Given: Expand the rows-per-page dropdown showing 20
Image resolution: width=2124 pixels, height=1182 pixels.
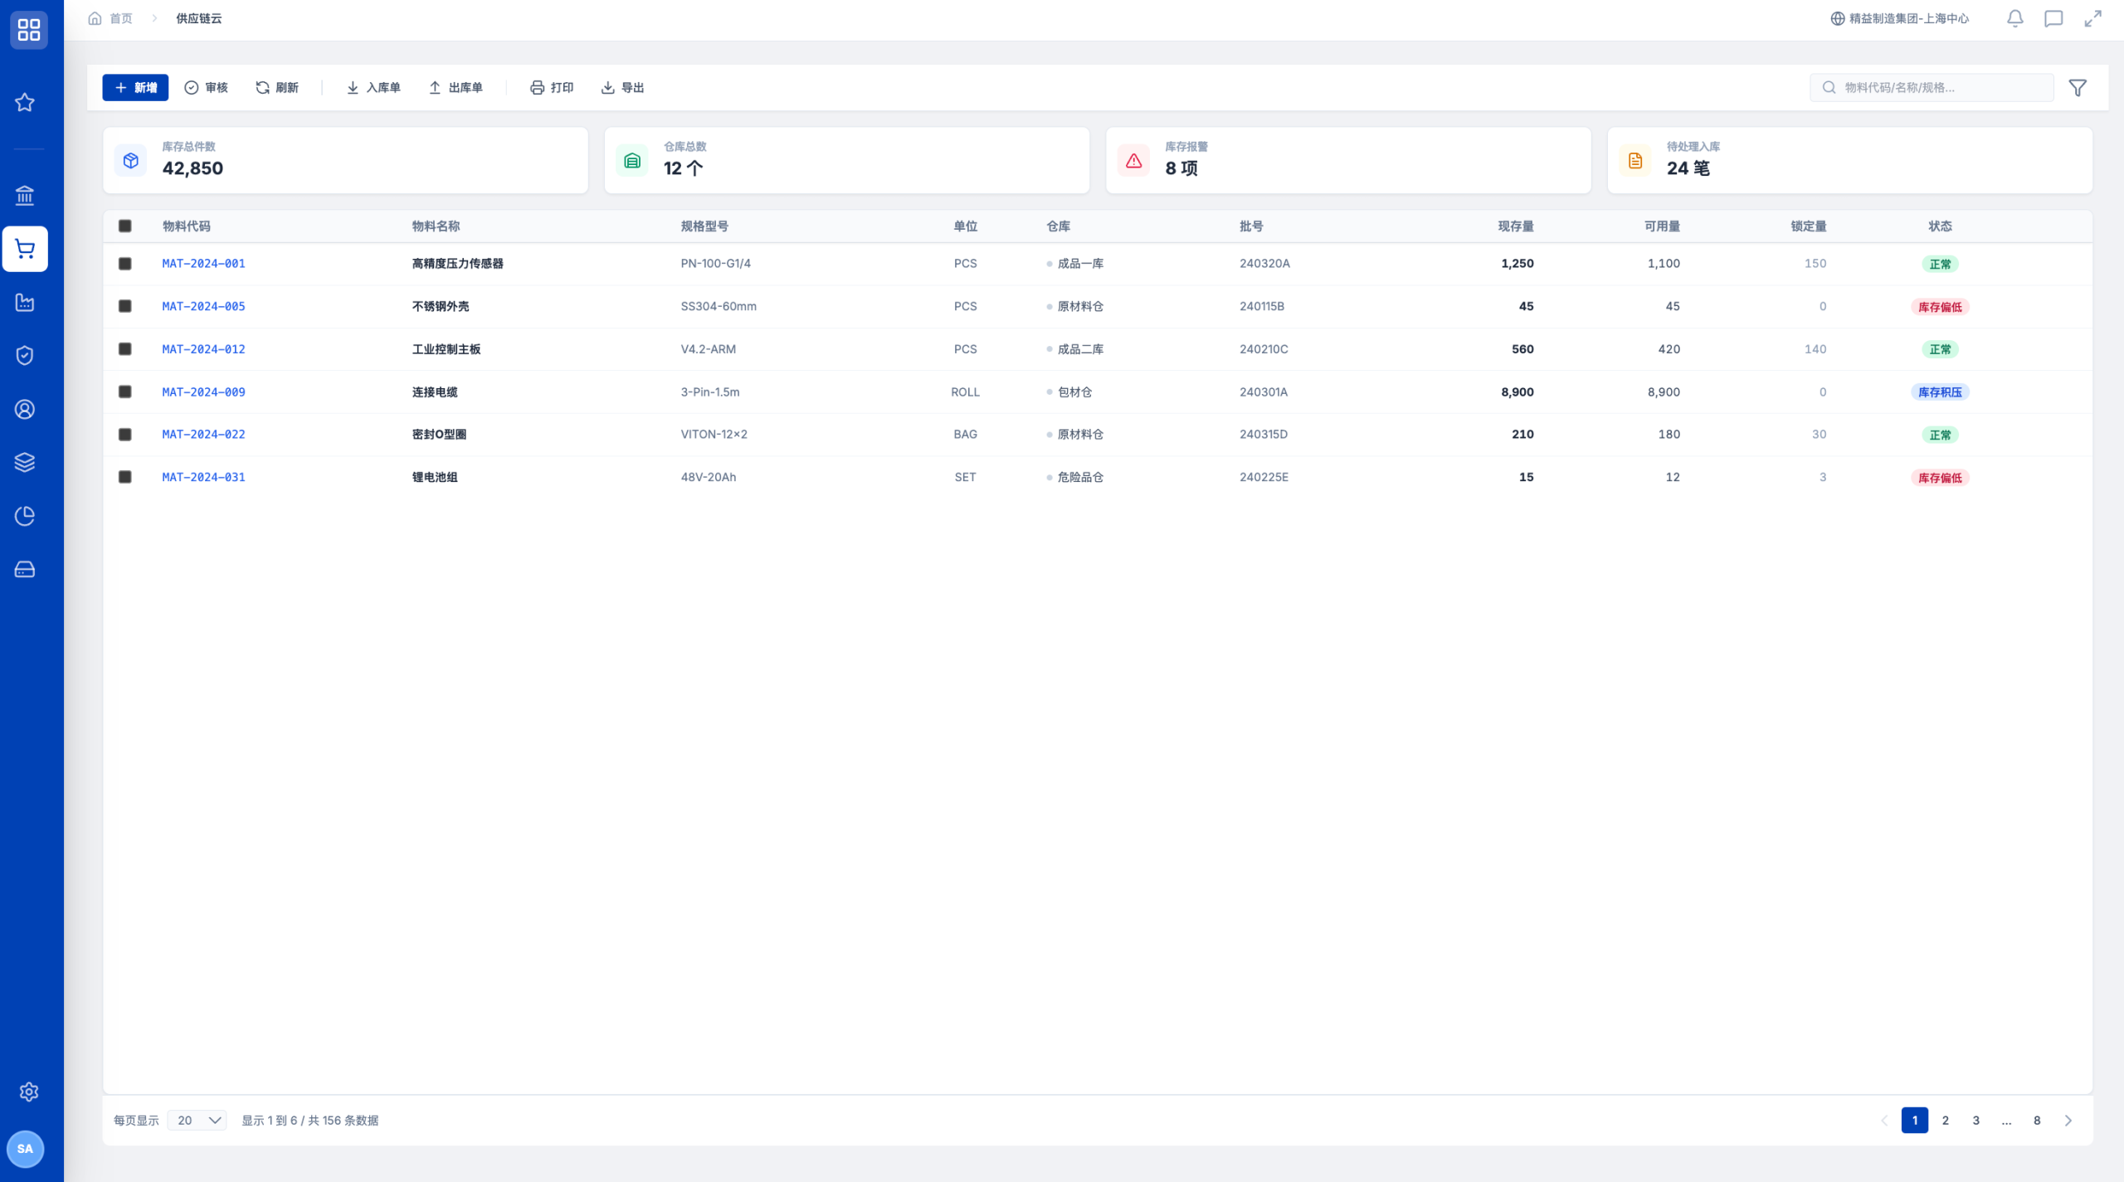Looking at the screenshot, I should [x=197, y=1121].
